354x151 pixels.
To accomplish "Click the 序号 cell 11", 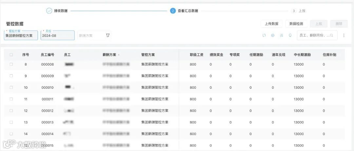I will tap(26, 99).
